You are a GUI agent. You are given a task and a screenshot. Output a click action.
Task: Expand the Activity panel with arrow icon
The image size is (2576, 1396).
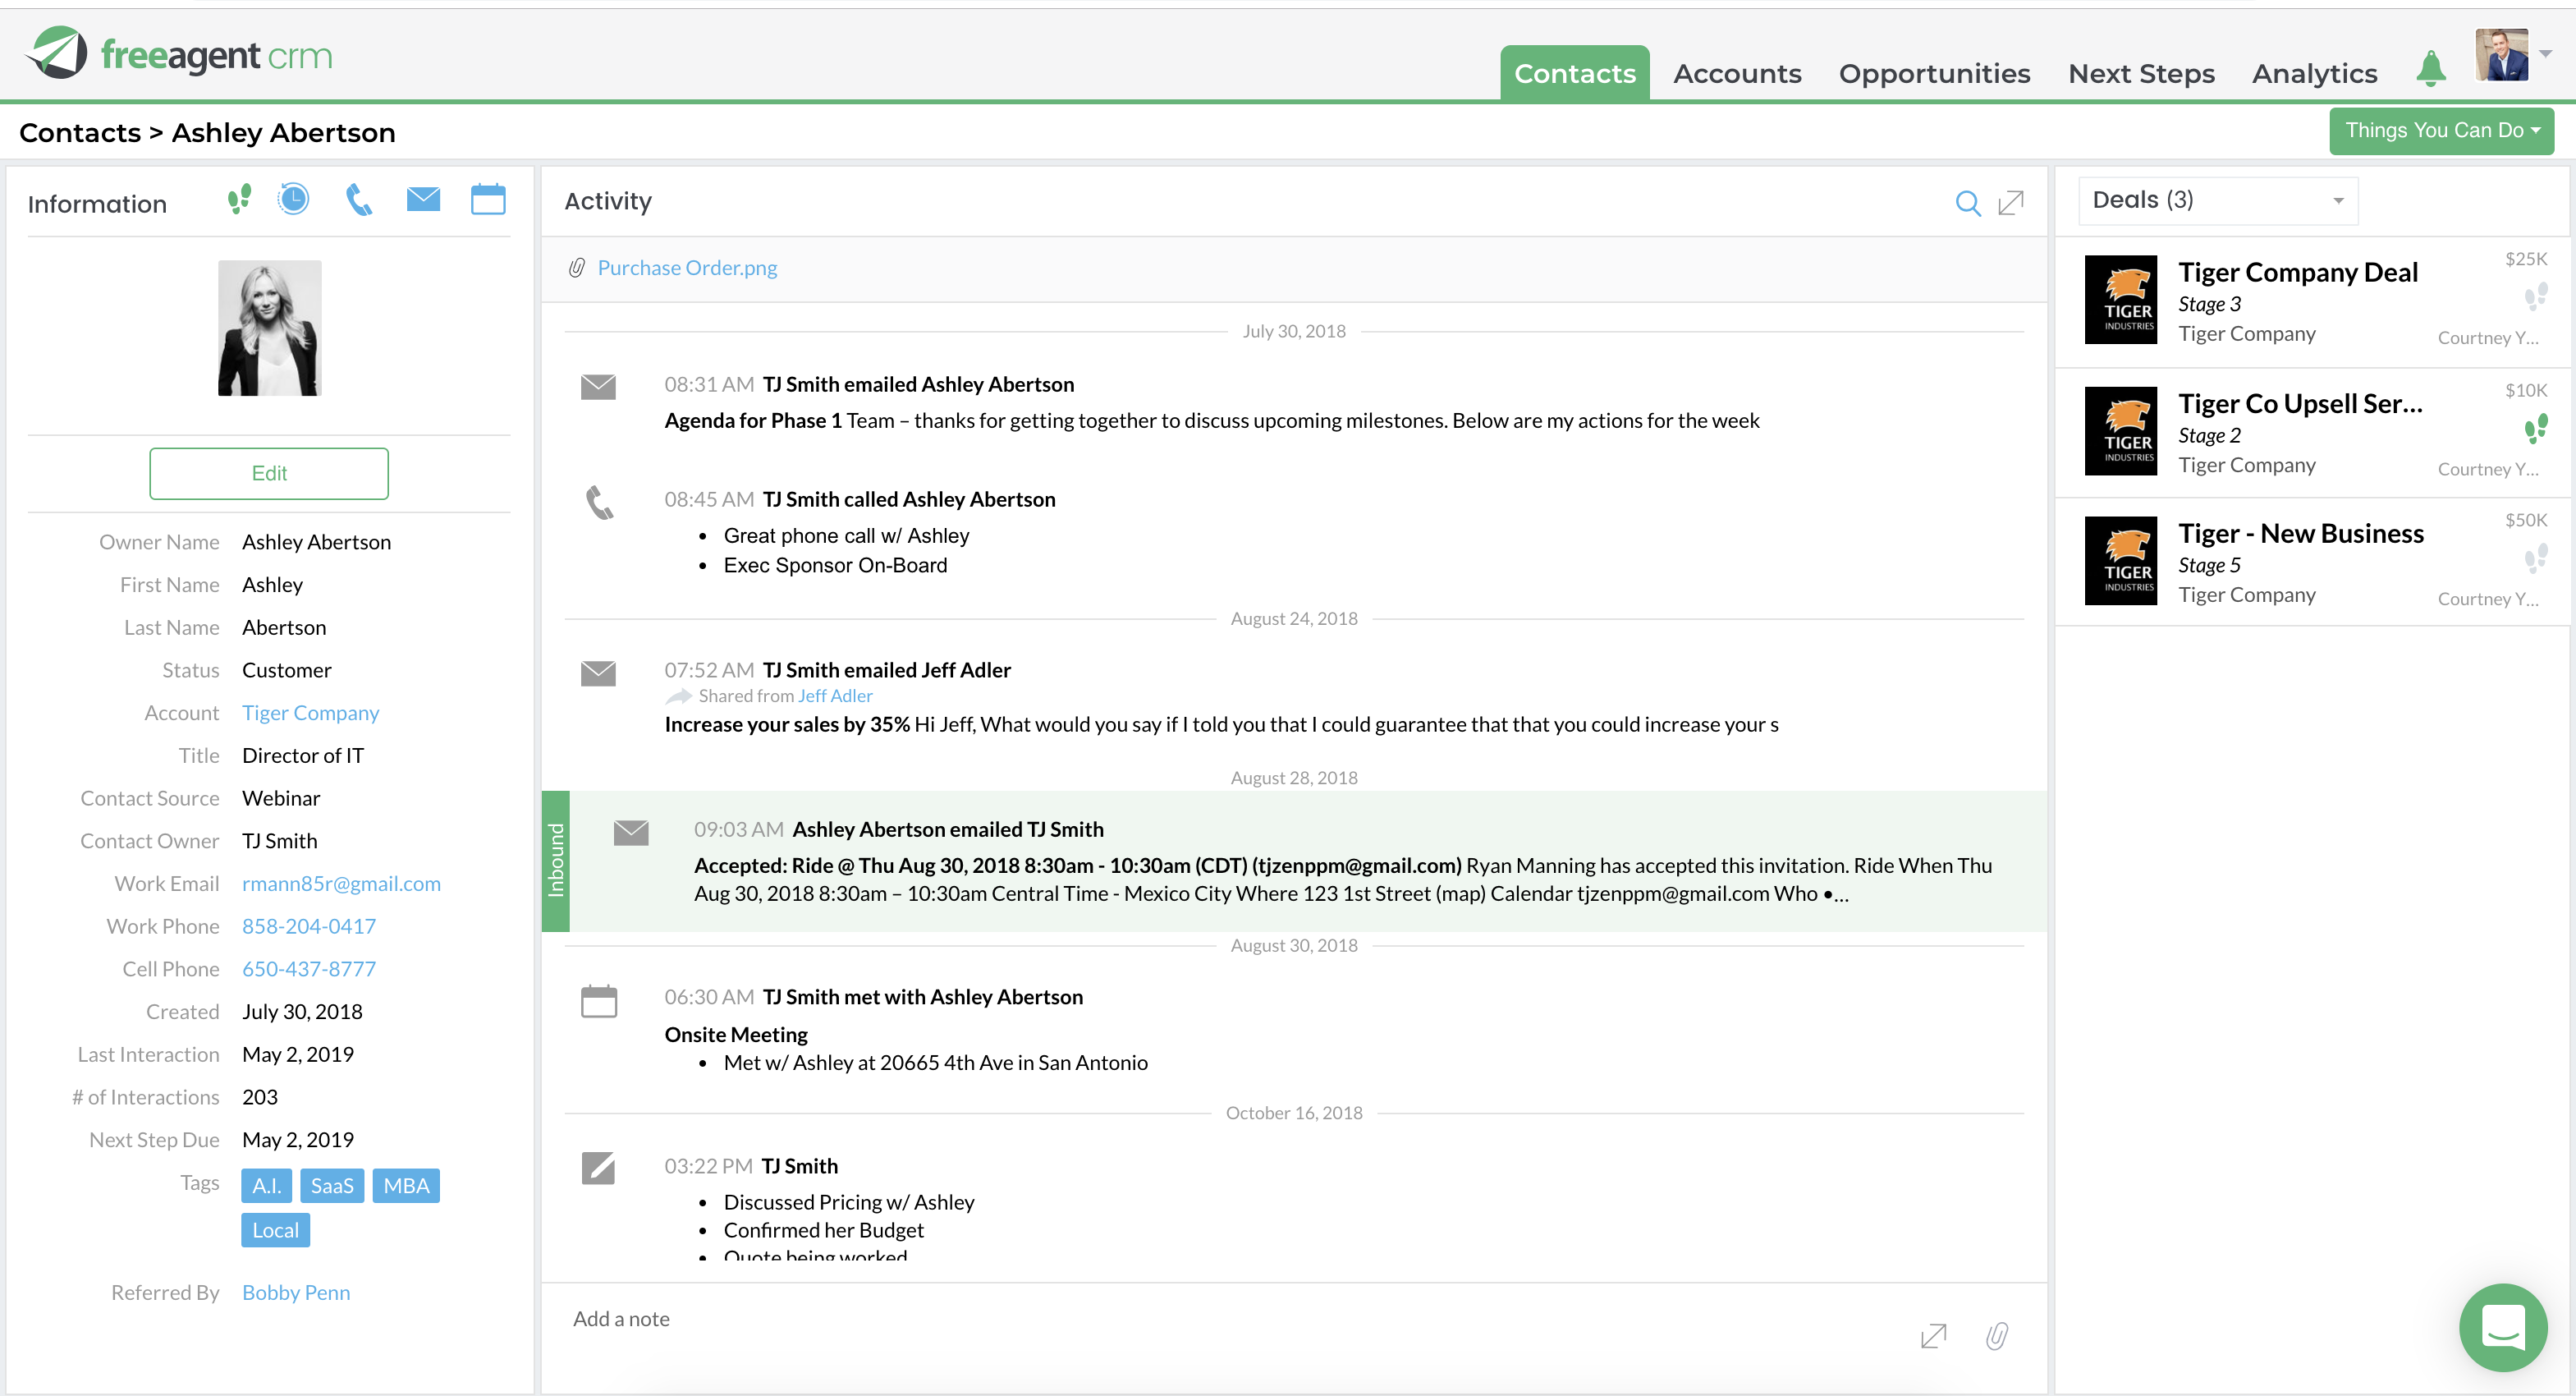2011,203
